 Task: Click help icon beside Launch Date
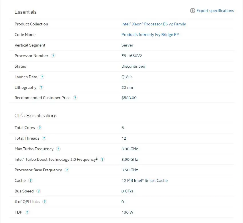tap(42, 77)
